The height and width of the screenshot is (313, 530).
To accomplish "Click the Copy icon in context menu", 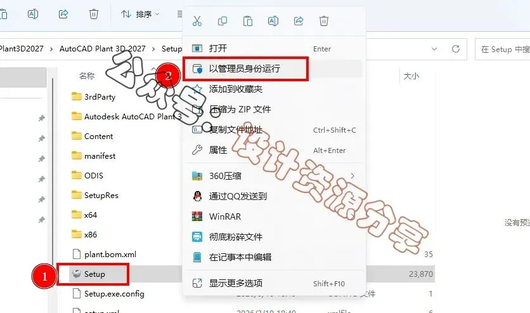I will tap(223, 21).
